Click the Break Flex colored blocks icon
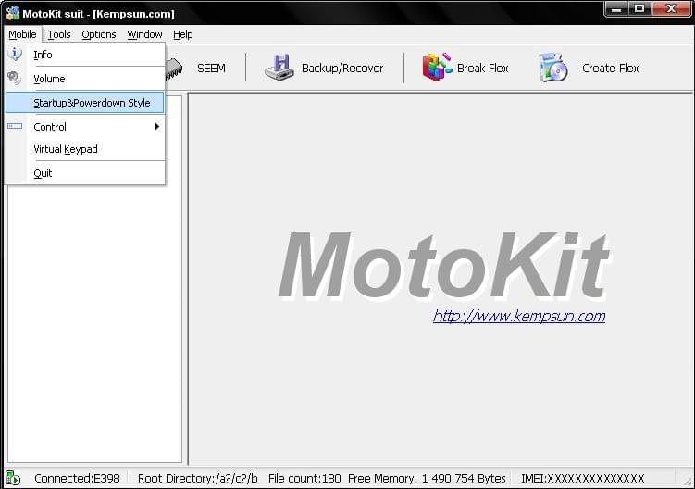Image resolution: width=695 pixels, height=489 pixels. tap(437, 68)
